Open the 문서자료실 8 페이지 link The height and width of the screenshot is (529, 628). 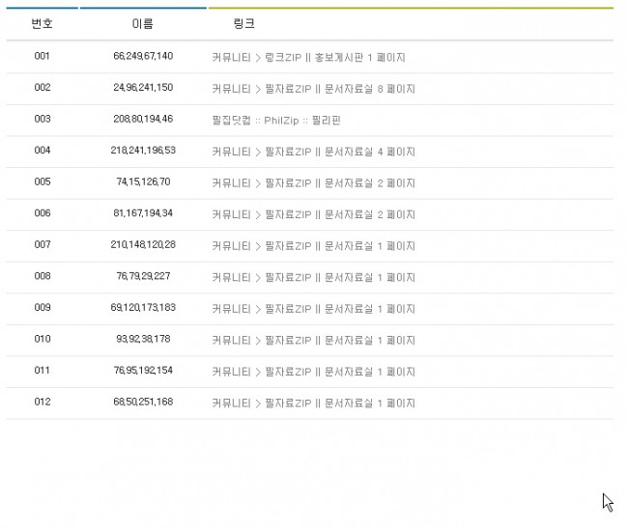314,89
